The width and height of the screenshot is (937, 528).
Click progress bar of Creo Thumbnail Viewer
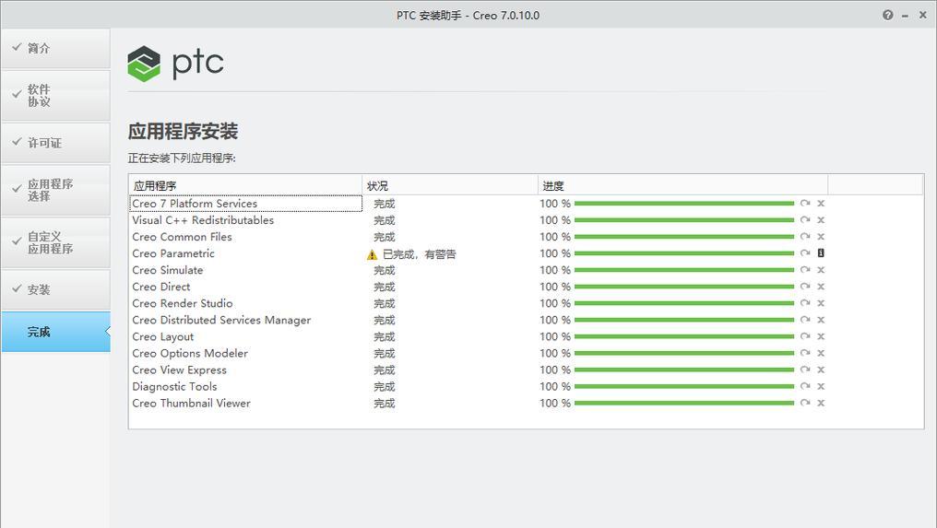tap(684, 404)
